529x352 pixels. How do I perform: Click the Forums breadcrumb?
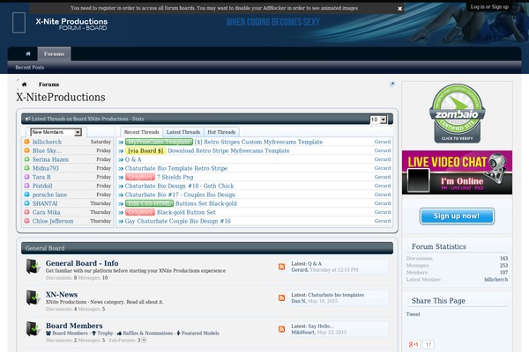pos(48,84)
